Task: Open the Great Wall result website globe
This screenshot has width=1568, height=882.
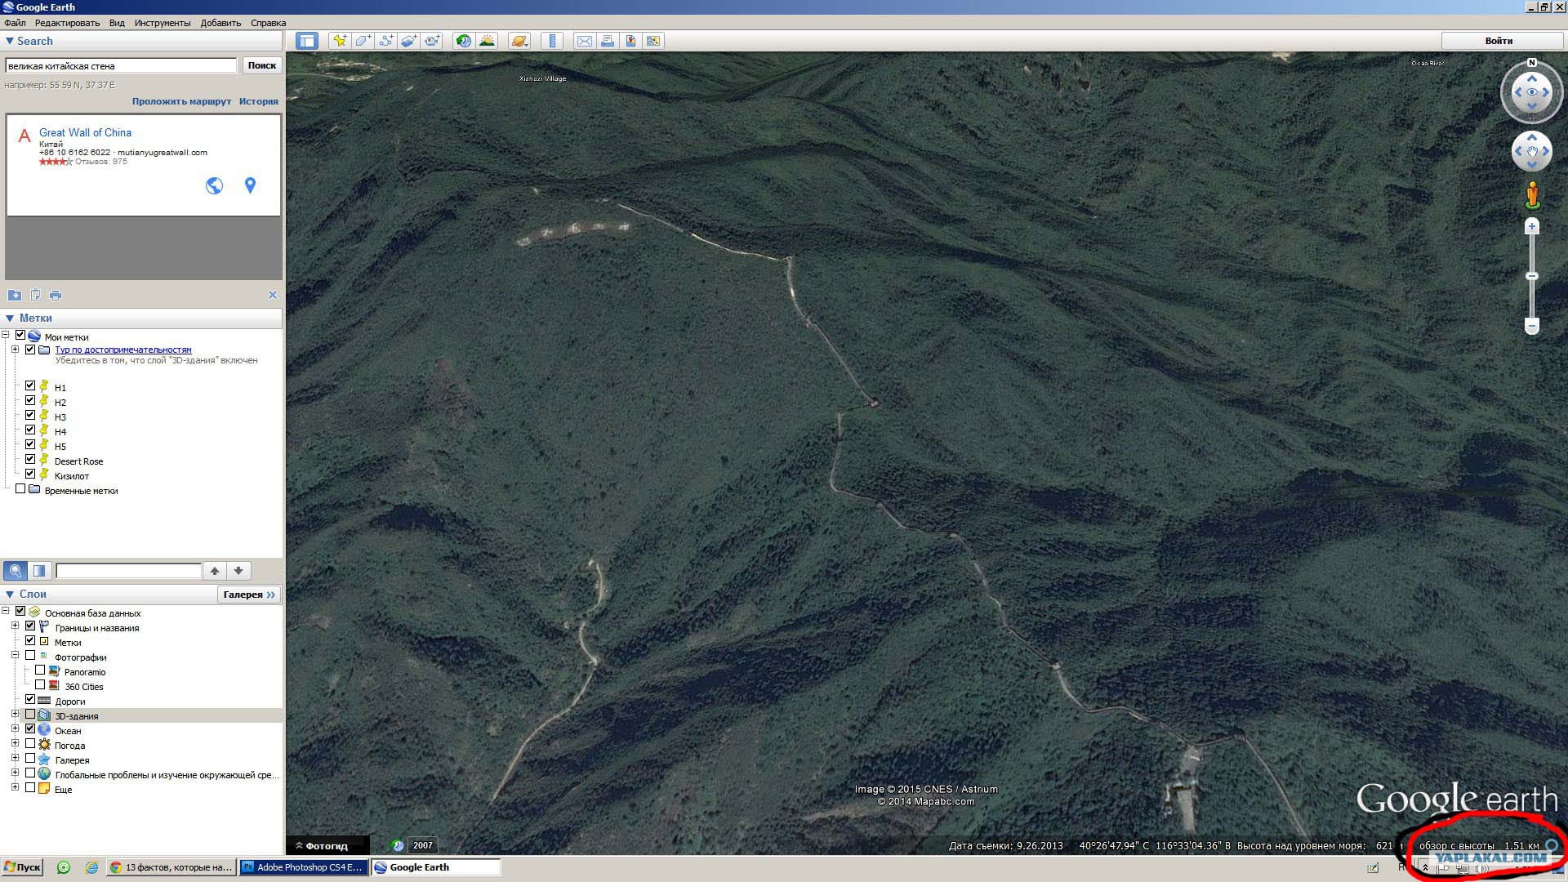Action: [214, 186]
